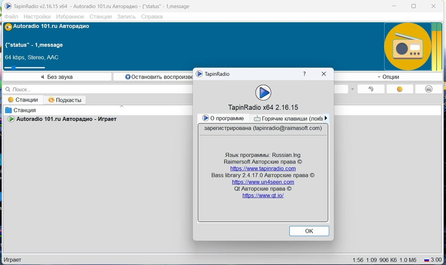
Task: Stop playback with Остановить воспроизведение button
Action: point(153,77)
